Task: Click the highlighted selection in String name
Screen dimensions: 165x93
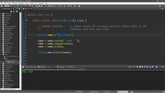Action: tap(62, 35)
